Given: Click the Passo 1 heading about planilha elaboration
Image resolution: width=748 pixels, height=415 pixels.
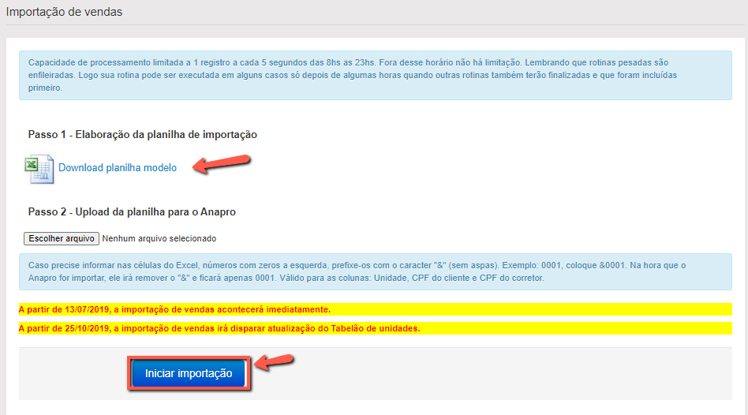Looking at the screenshot, I should point(142,135).
